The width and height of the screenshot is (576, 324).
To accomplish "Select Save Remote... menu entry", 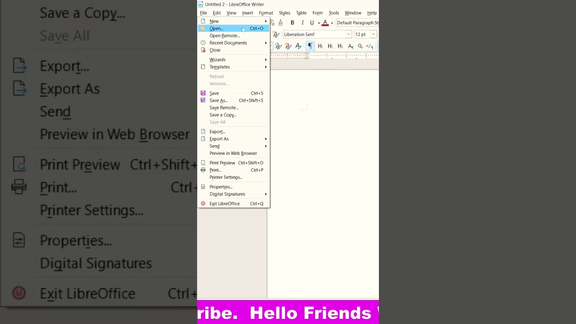I will tap(234, 108).
